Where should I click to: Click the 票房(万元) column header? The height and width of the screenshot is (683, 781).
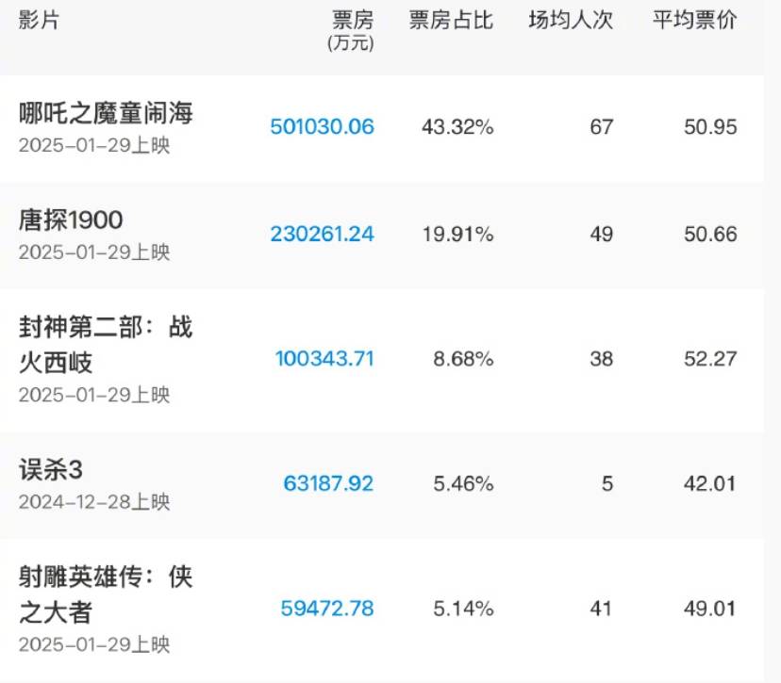point(351,31)
